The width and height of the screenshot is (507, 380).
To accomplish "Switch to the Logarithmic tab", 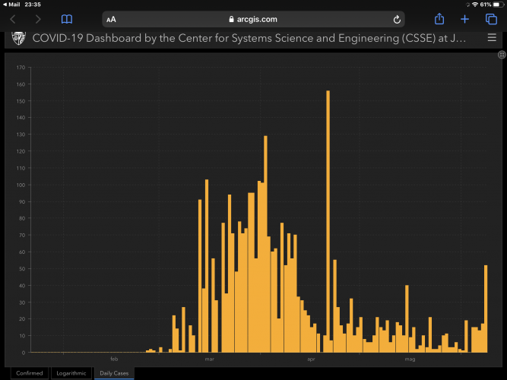I will click(x=71, y=373).
